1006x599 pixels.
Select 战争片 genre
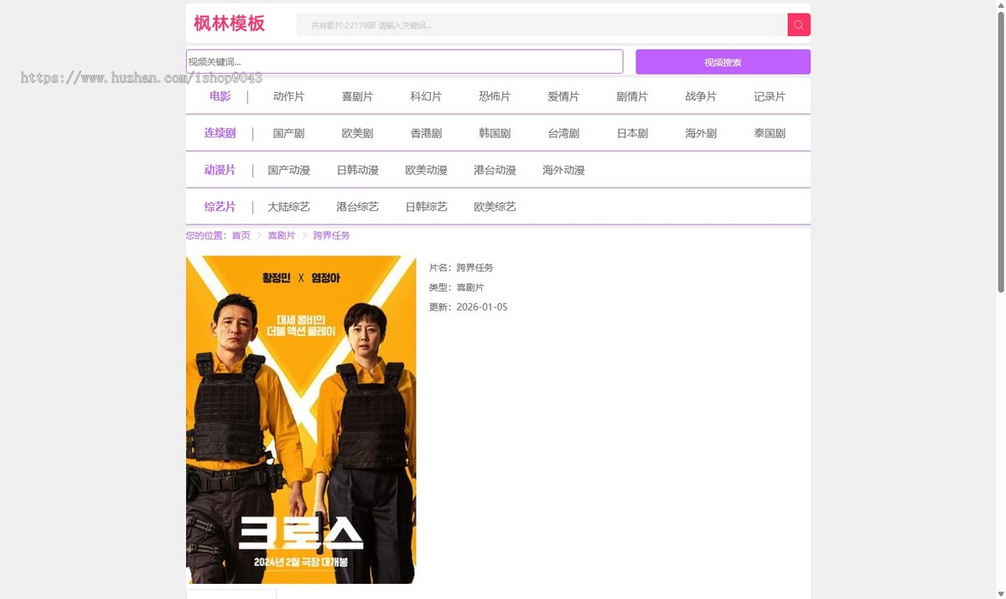point(701,96)
